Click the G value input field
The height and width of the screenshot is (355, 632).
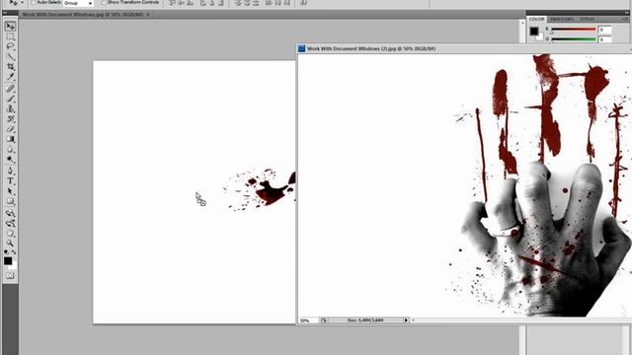[605, 39]
